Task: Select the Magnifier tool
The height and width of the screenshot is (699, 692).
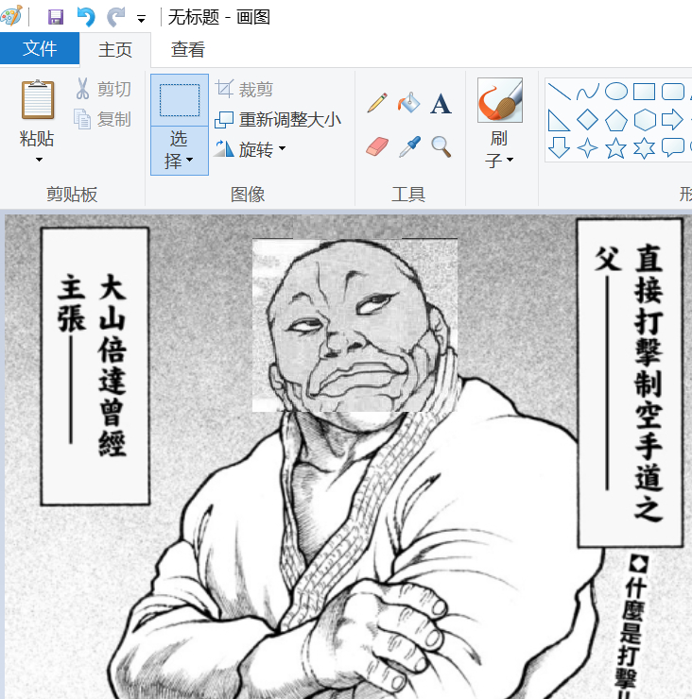Action: (x=441, y=146)
